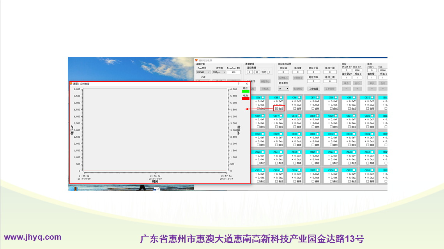The width and height of the screenshot is (444, 249).
Task: Check the CH7 channel header checkbox
Action: (318, 98)
